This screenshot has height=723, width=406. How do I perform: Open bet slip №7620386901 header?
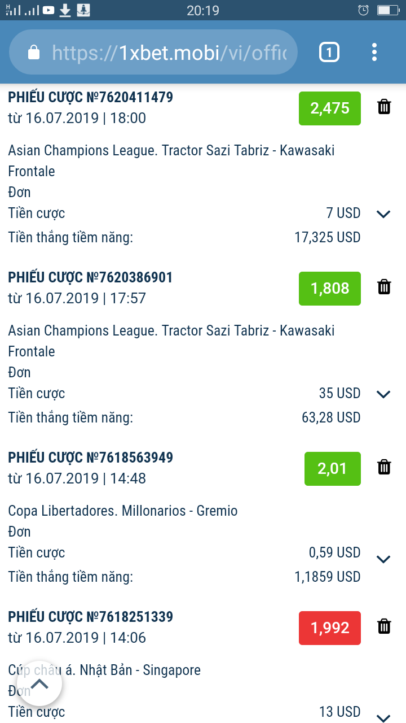90,277
